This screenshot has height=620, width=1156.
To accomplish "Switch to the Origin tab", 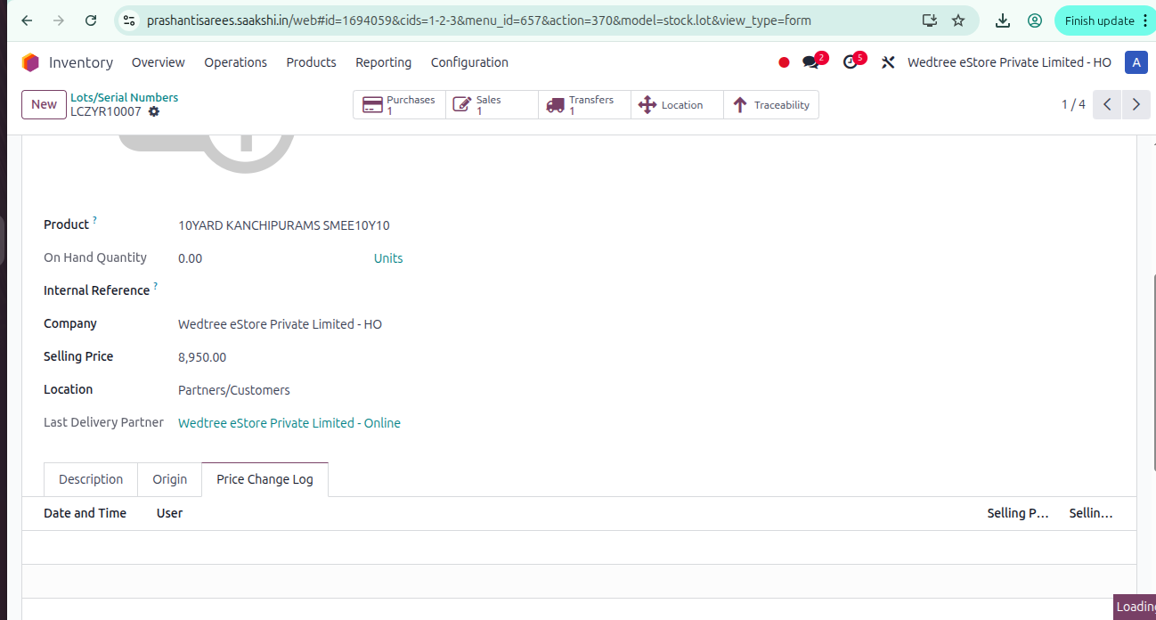I will pos(169,479).
